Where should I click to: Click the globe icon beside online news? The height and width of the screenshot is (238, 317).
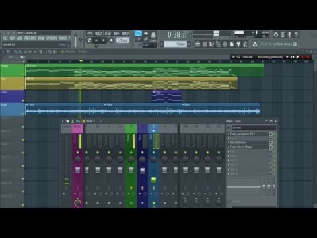pos(295,44)
